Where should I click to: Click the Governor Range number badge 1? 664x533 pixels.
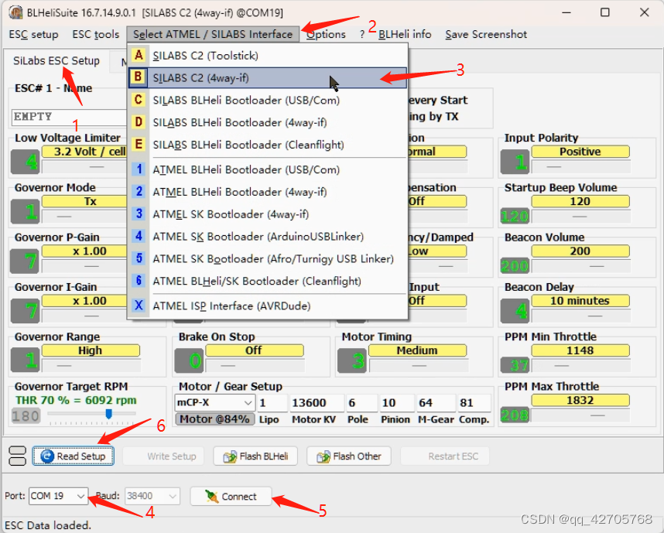click(x=26, y=360)
